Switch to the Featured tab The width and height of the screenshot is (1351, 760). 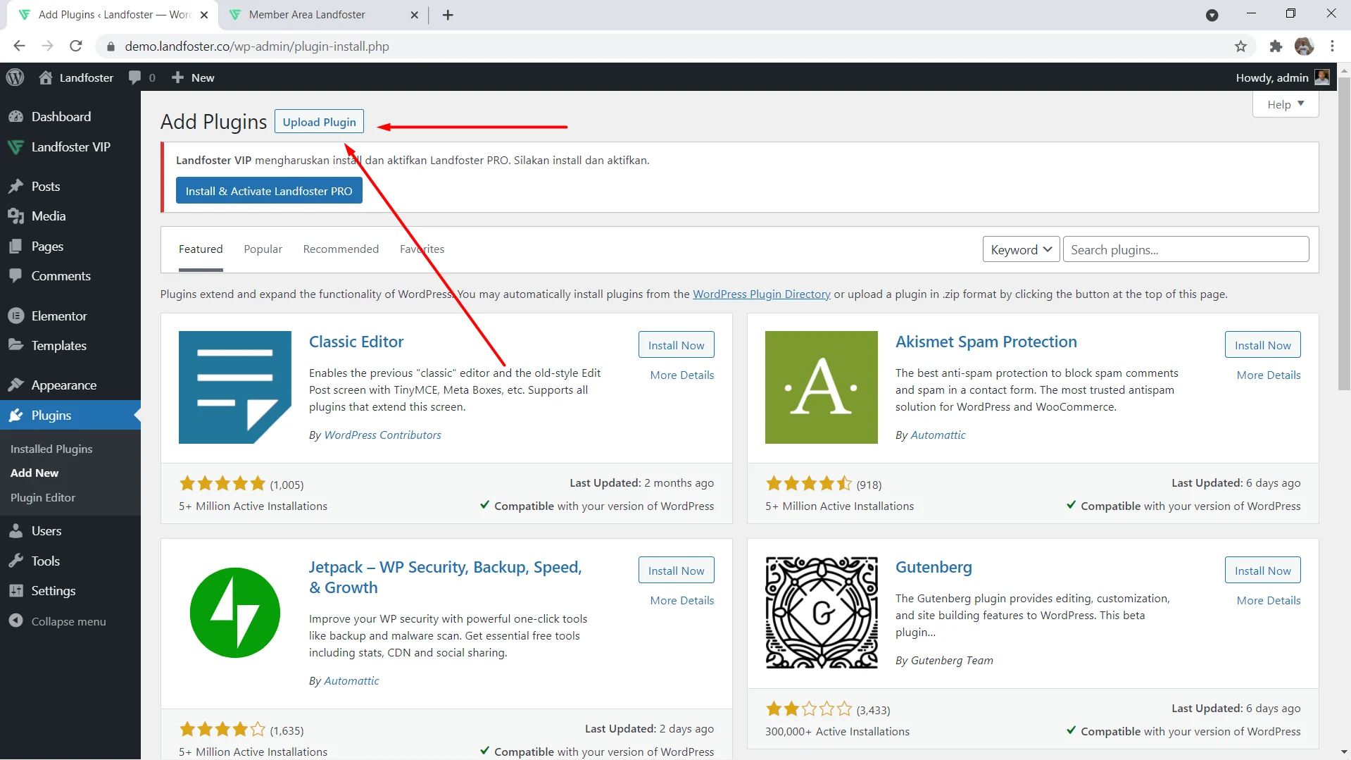201,249
